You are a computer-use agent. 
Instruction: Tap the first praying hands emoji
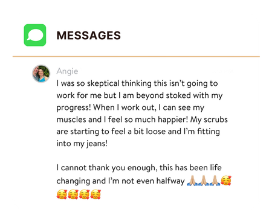click(192, 181)
